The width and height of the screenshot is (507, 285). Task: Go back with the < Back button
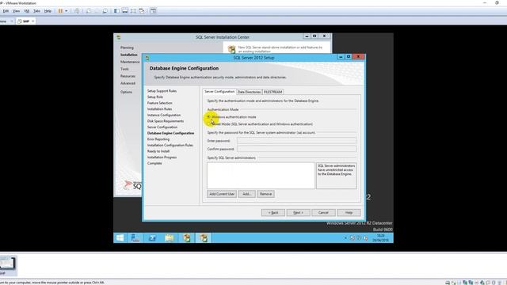coord(273,213)
